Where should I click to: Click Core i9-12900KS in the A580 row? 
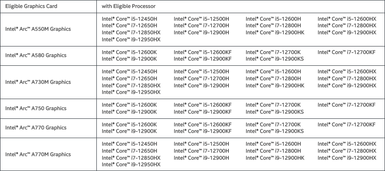275,59
